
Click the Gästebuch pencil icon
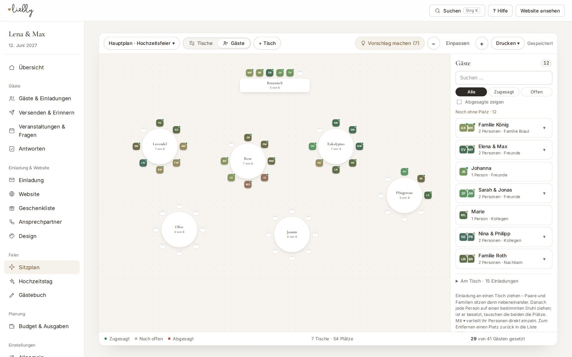(12, 295)
